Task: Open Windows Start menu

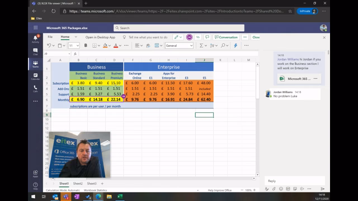Action: (34, 197)
